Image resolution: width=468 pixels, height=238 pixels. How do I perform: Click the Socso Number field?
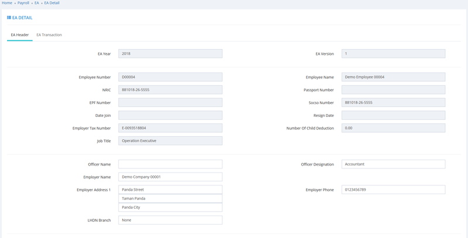tap(393, 102)
